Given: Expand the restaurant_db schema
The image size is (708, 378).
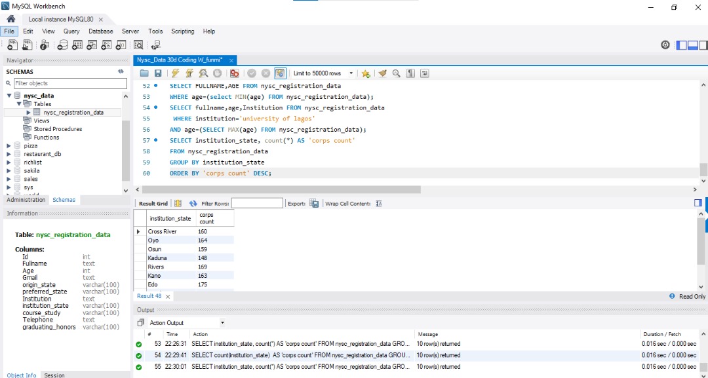Looking at the screenshot, I should tap(9, 154).
